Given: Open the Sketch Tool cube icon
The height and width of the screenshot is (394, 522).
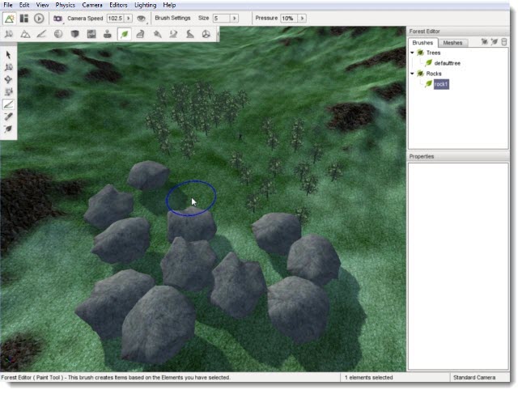Looking at the screenshot, I should pos(75,34).
